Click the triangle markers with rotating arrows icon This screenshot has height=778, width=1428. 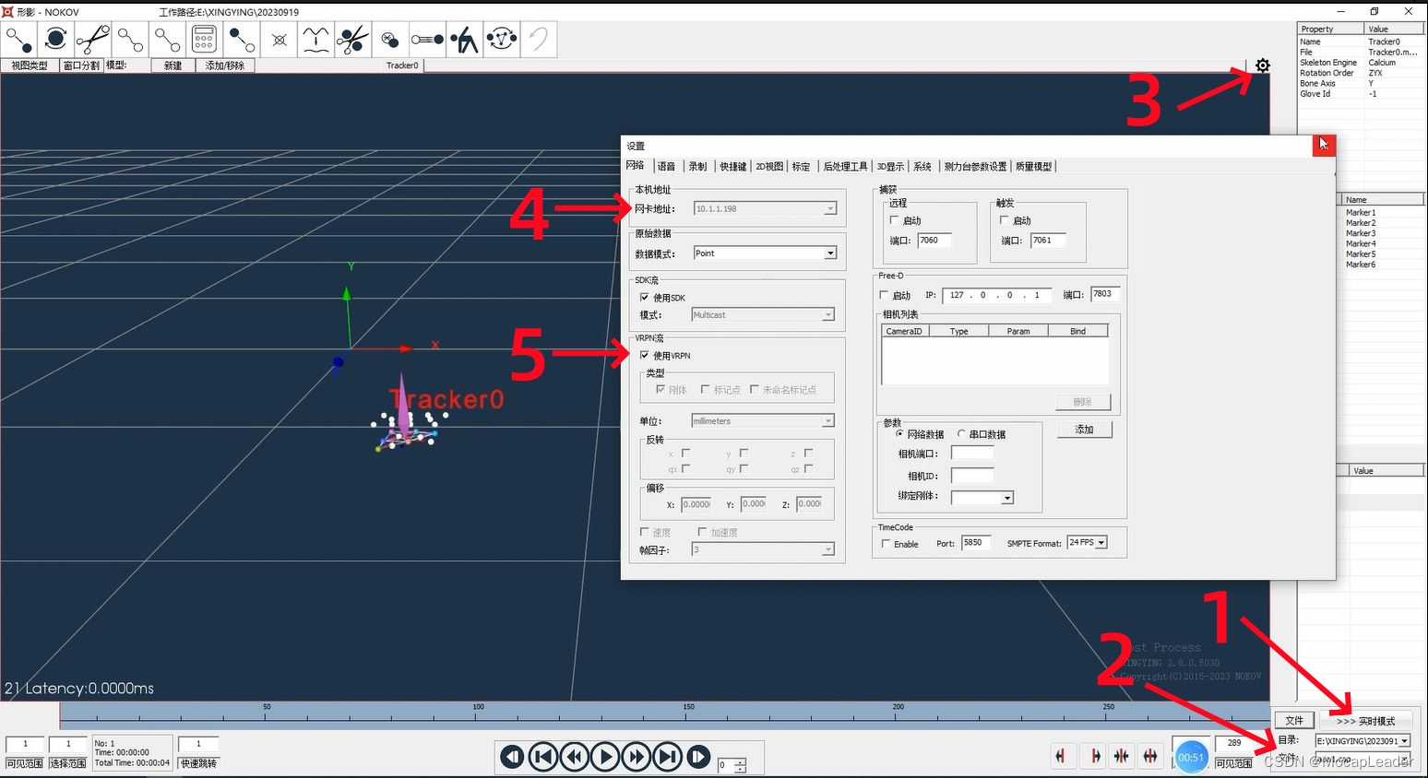click(x=501, y=40)
